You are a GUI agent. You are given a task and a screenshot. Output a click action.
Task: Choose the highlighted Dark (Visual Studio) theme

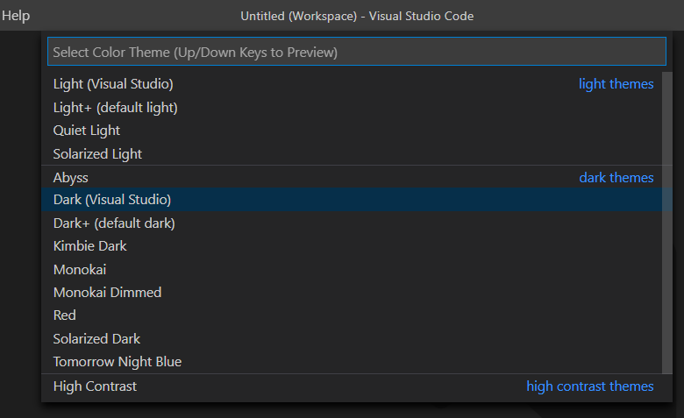pyautogui.click(x=356, y=200)
